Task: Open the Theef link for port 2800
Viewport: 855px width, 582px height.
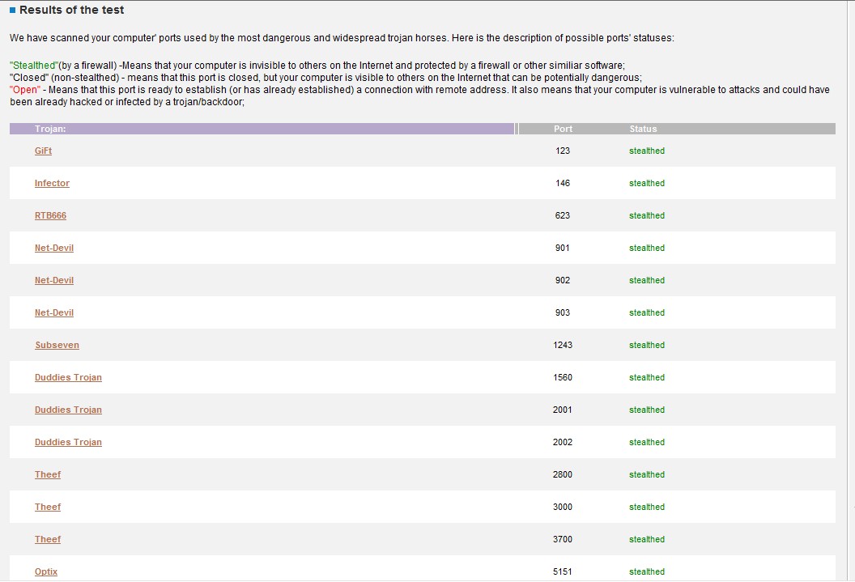Action: (x=48, y=475)
